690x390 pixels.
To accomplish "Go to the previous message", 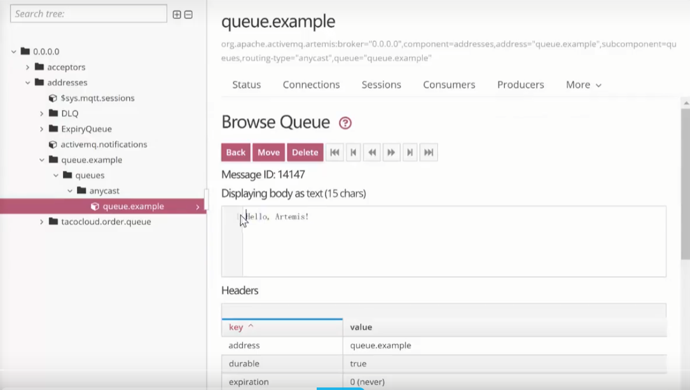I will click(x=354, y=152).
